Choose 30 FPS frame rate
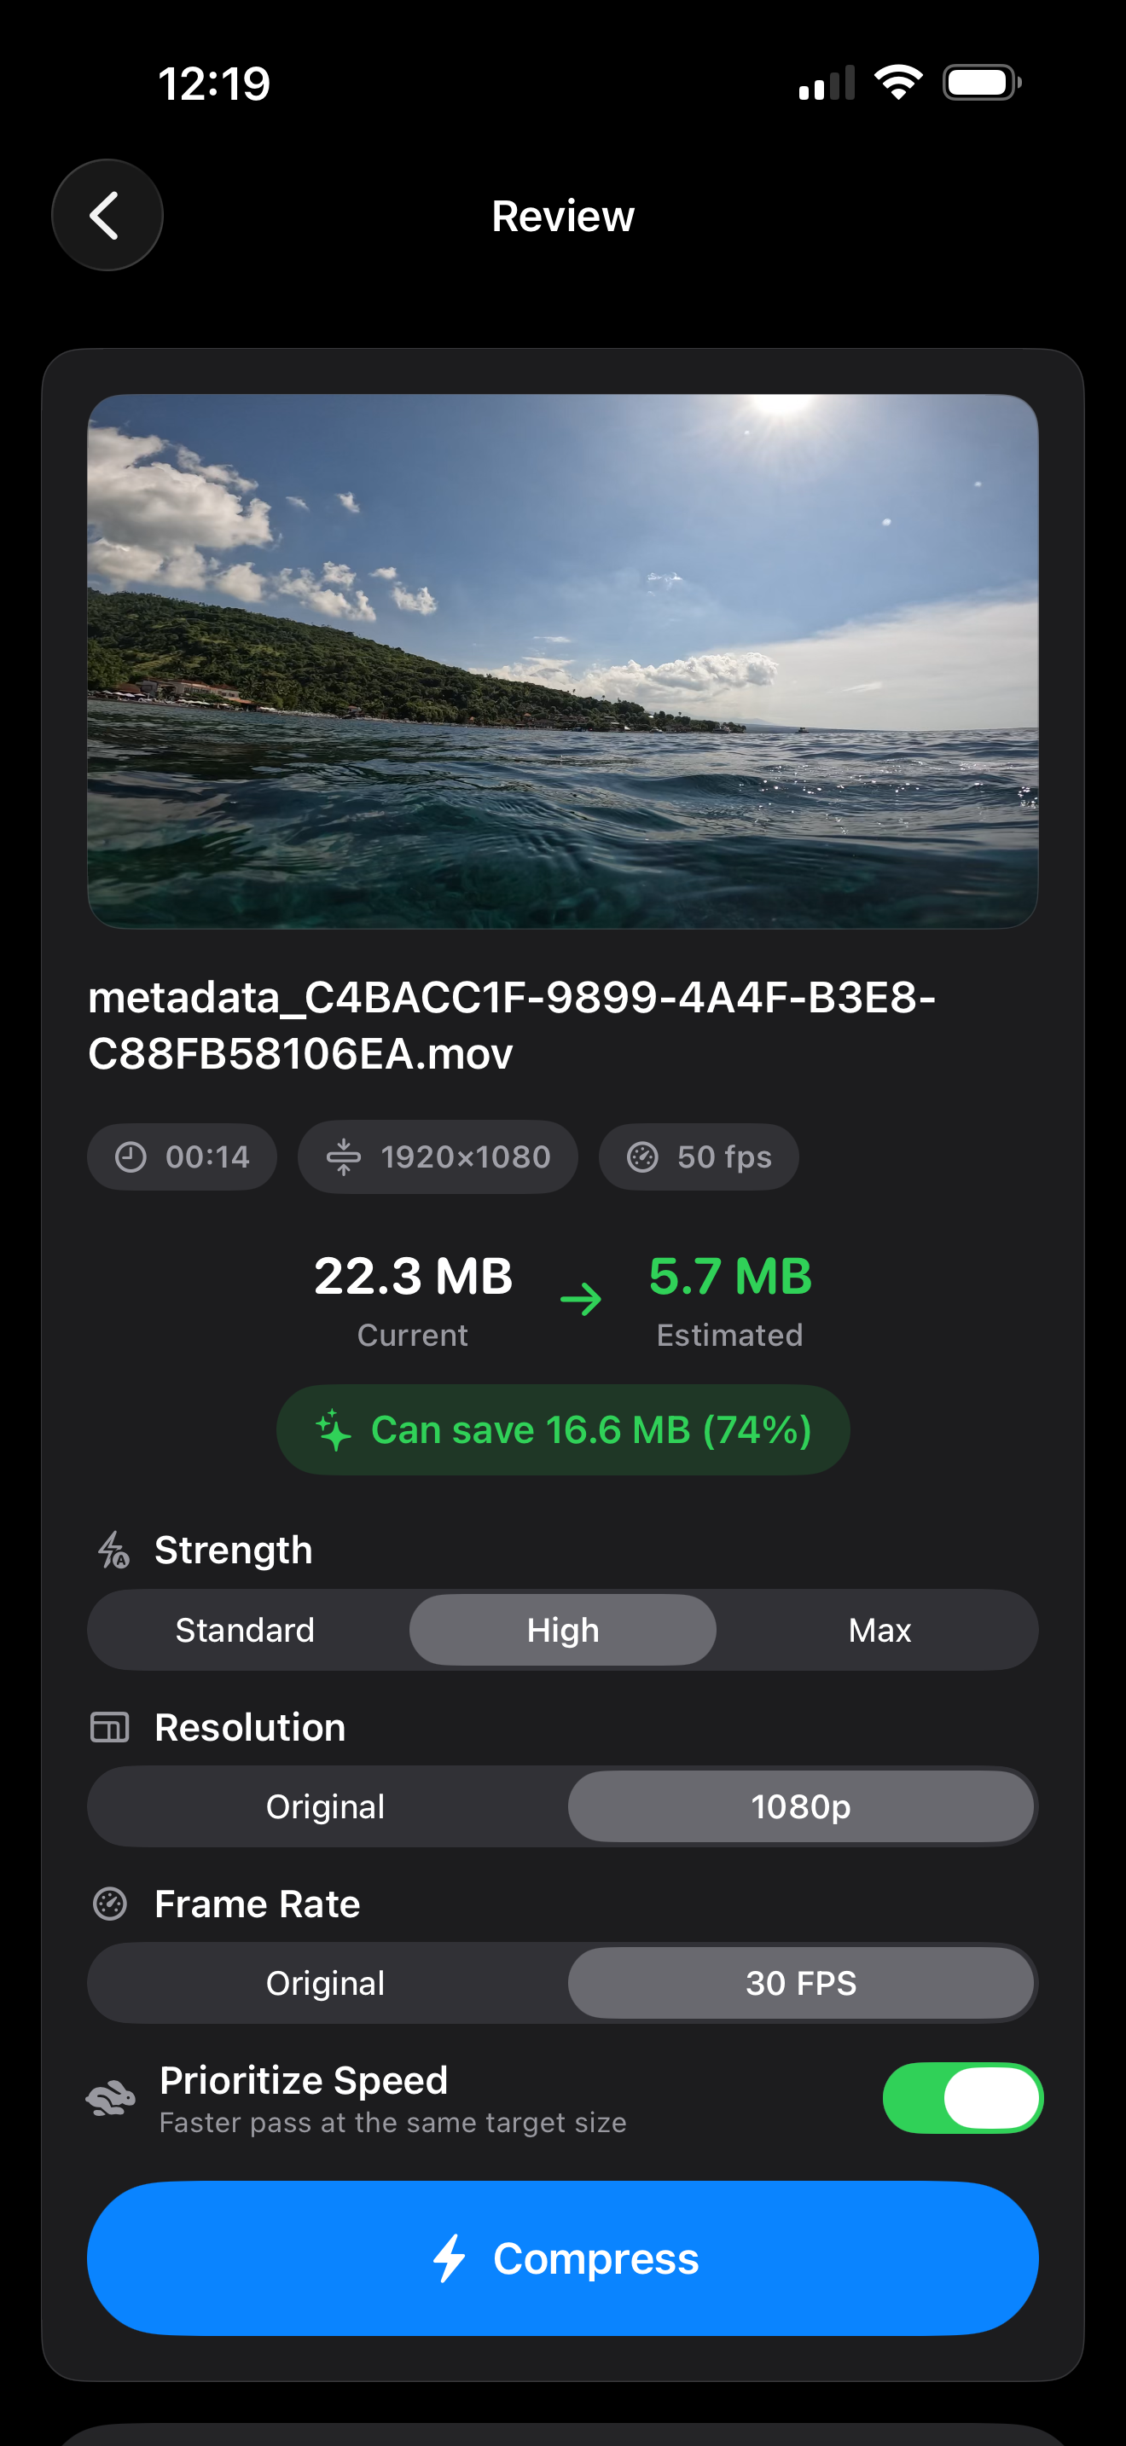Image resolution: width=1126 pixels, height=2446 pixels. (800, 1984)
